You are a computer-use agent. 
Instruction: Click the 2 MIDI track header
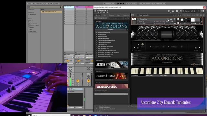click(80, 7)
